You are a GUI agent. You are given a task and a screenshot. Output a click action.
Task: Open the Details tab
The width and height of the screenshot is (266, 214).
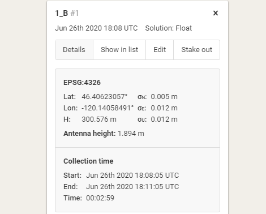coord(74,50)
